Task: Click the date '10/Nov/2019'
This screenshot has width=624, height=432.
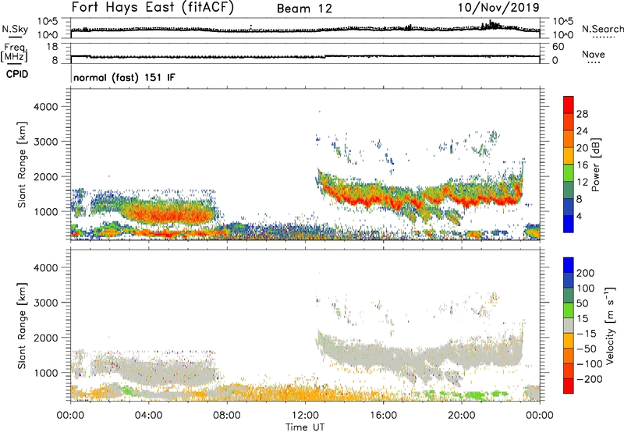Action: point(498,7)
